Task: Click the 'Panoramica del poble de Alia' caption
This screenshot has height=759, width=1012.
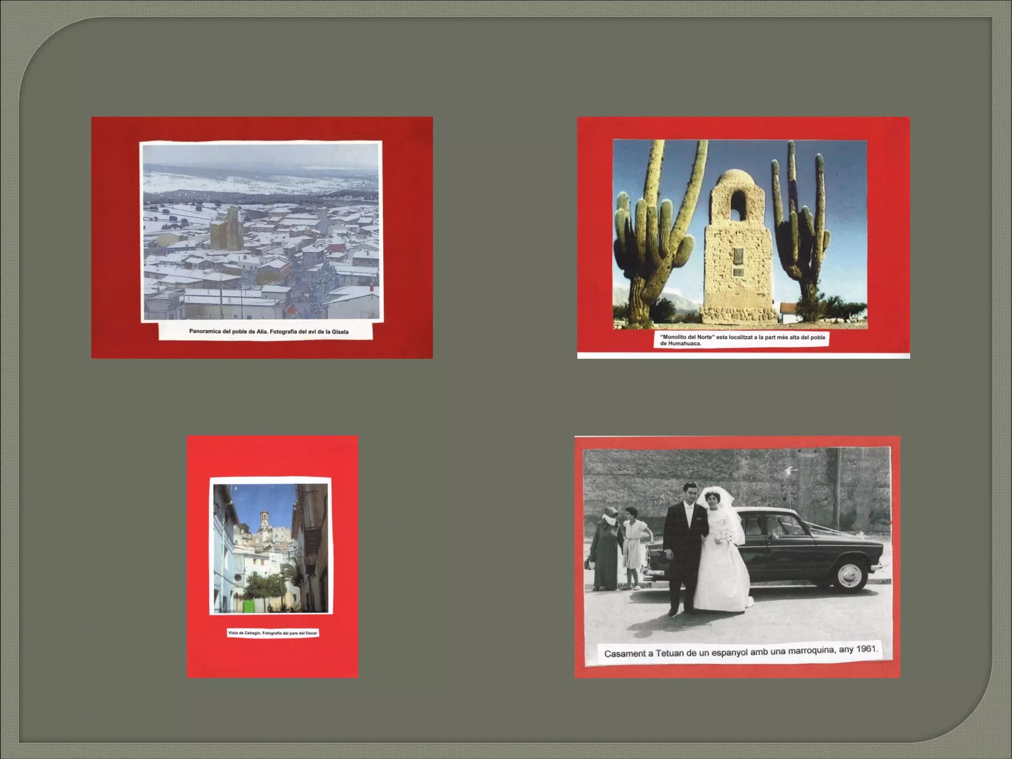Action: point(269,331)
